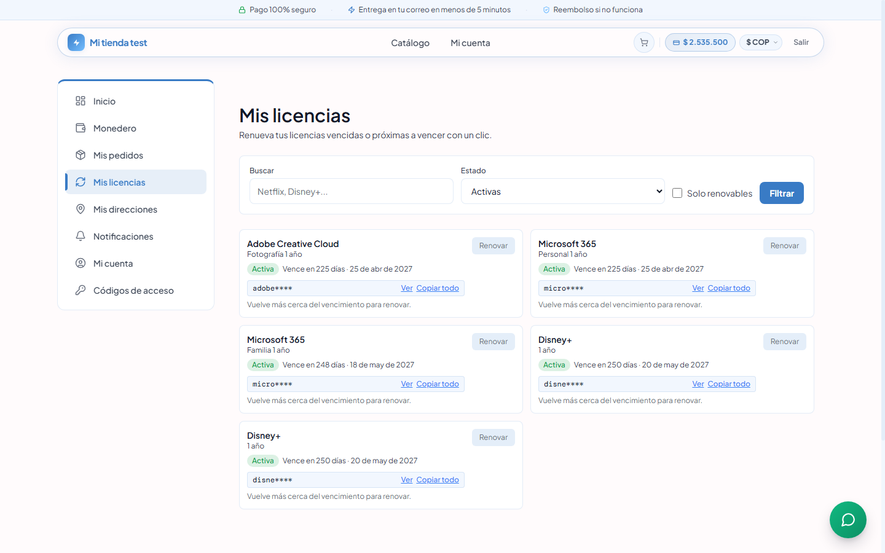885x553 pixels.
Task: Click the Mis direcciones location pin icon
Action: click(x=81, y=209)
